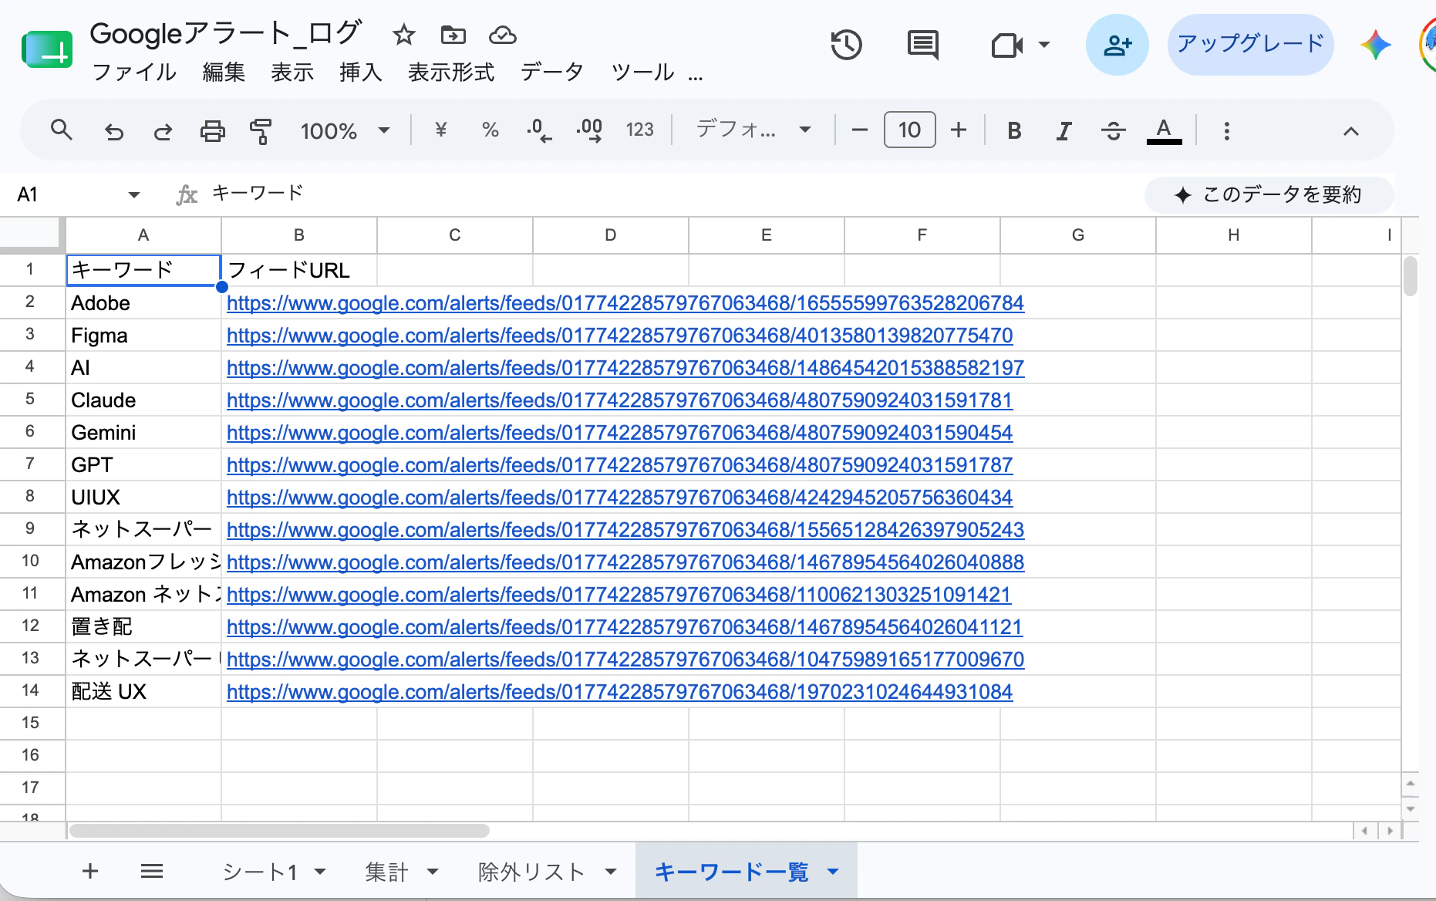Select the Gemini keyword cell

143,433
